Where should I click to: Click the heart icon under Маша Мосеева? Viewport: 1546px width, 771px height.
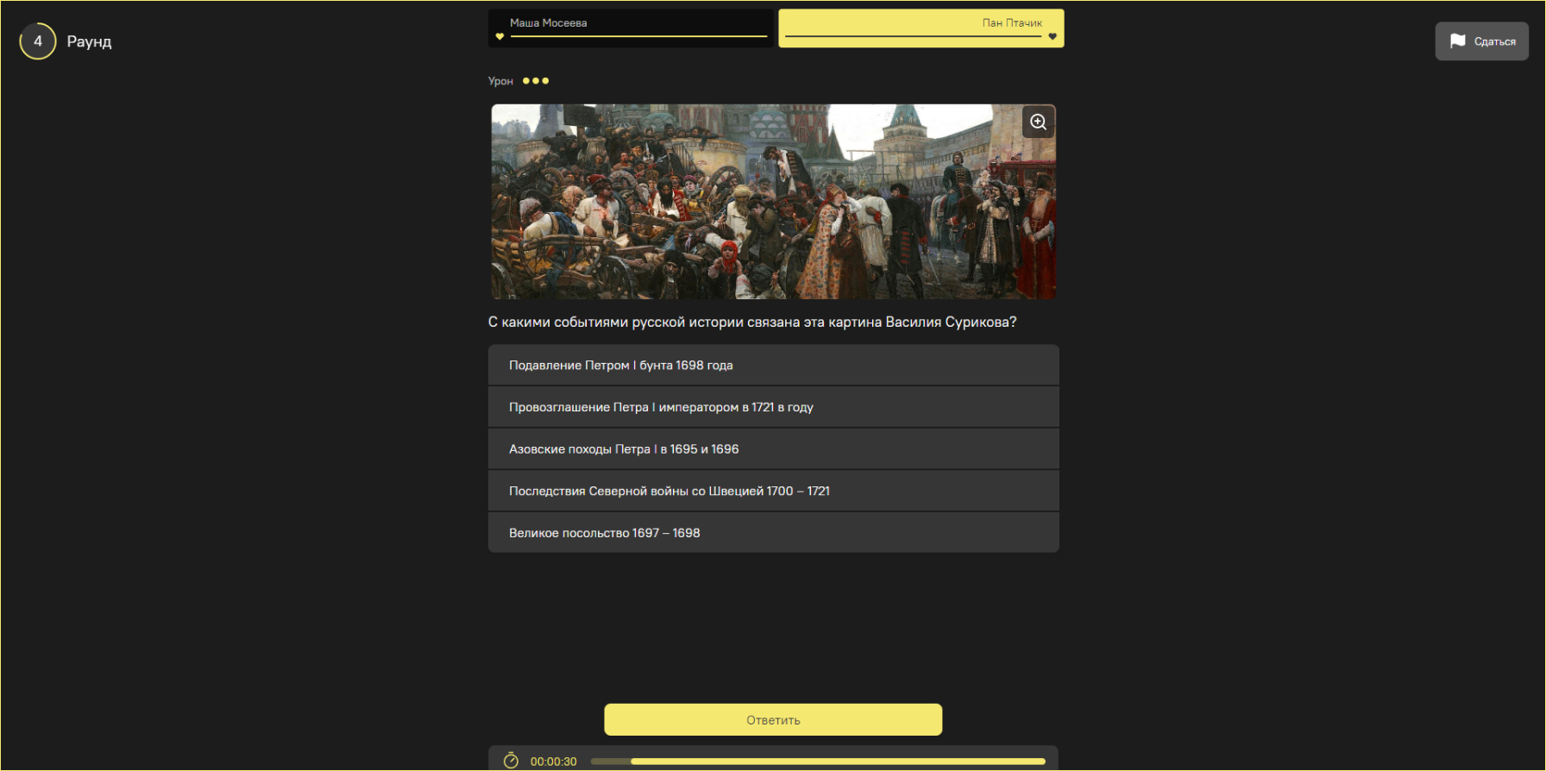(500, 36)
